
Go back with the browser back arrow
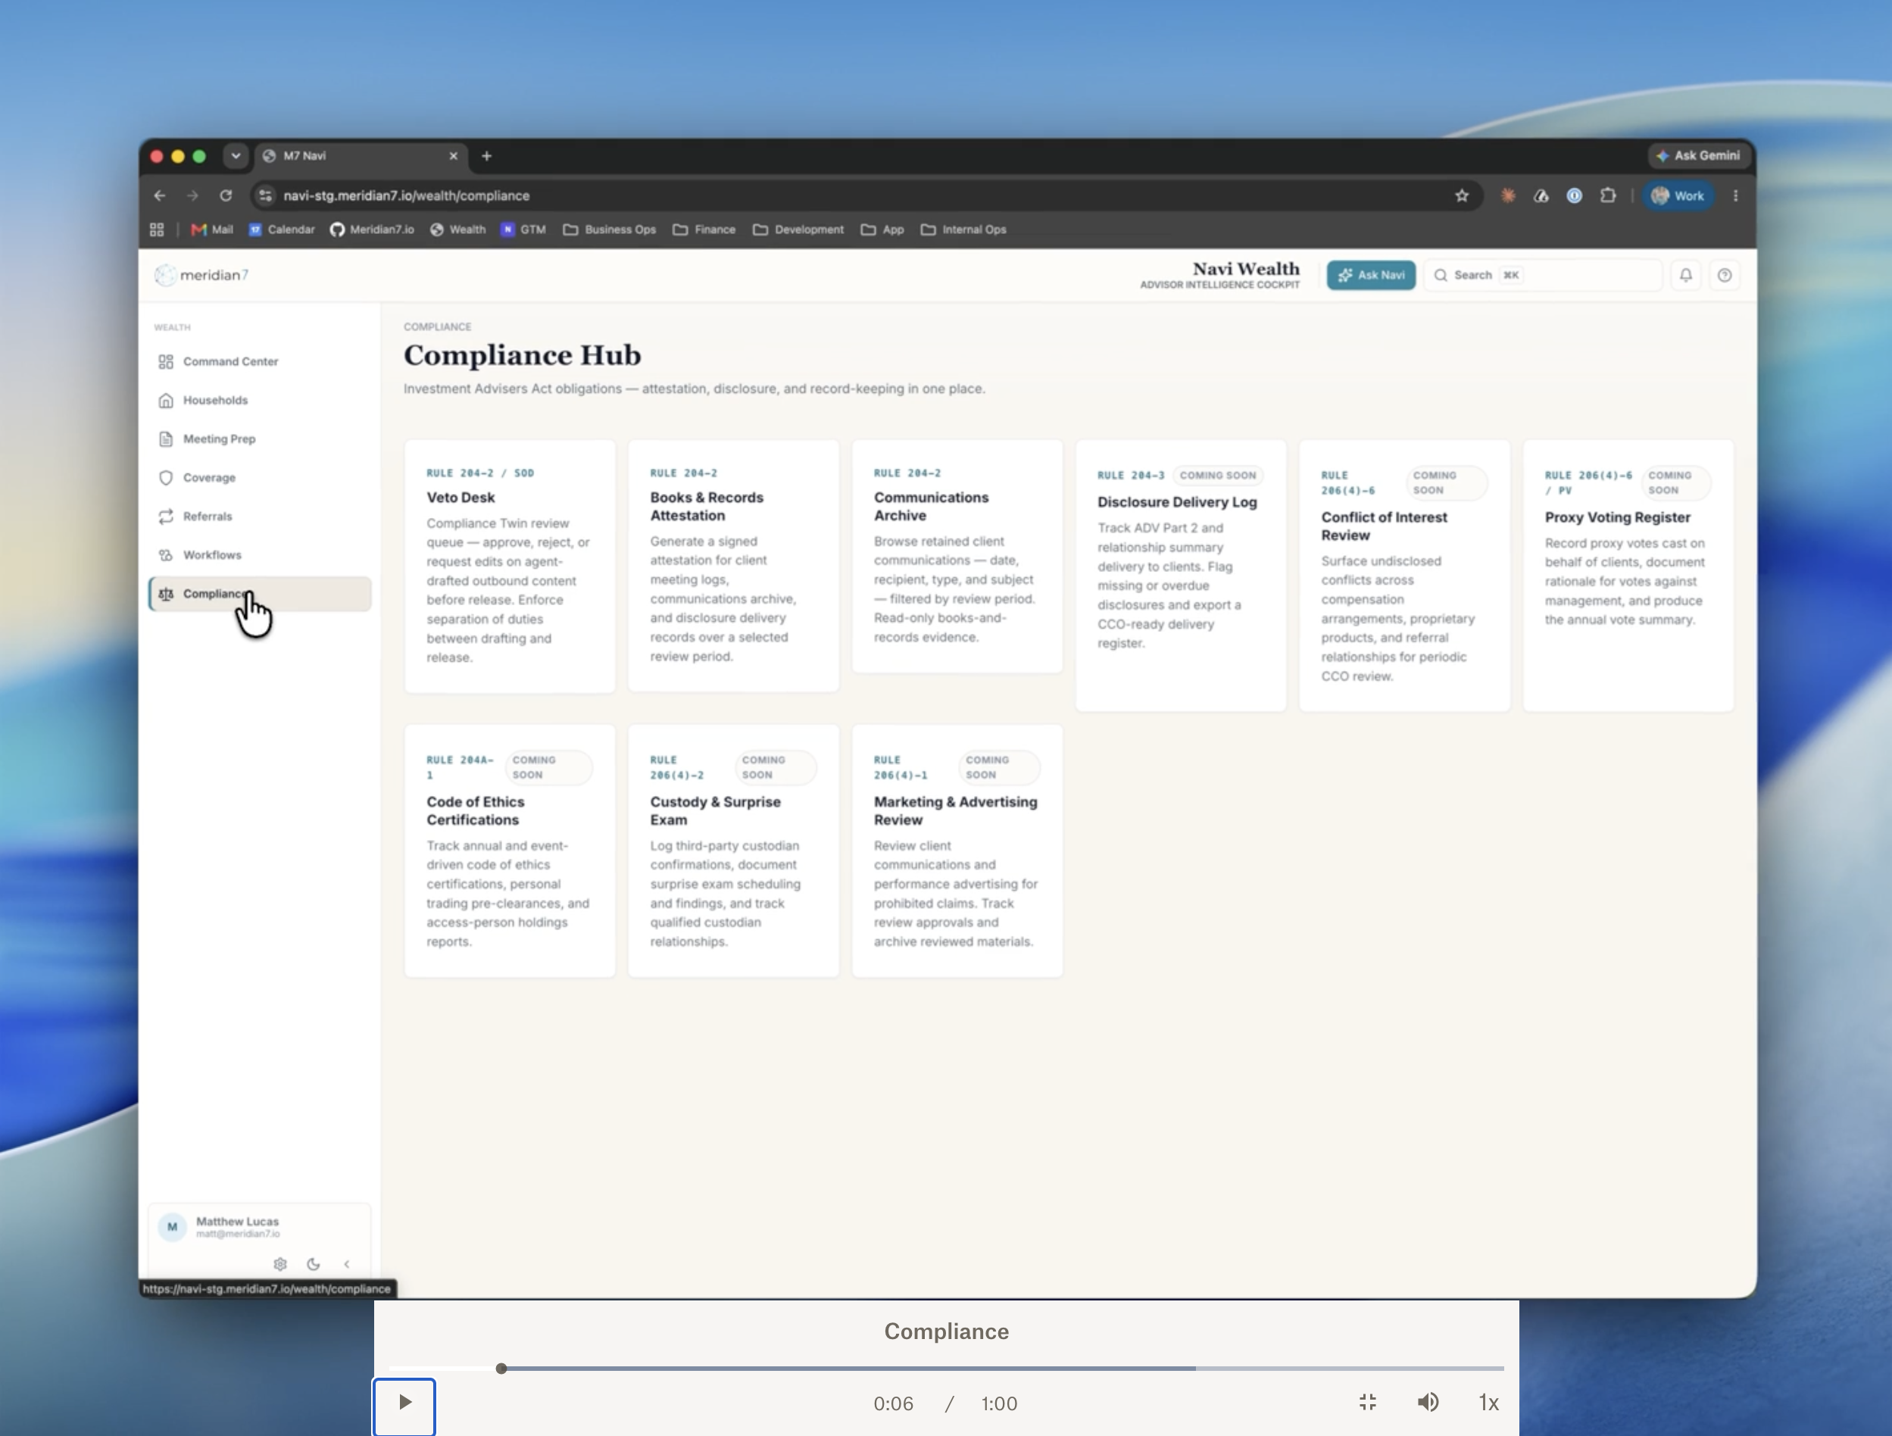tap(159, 196)
